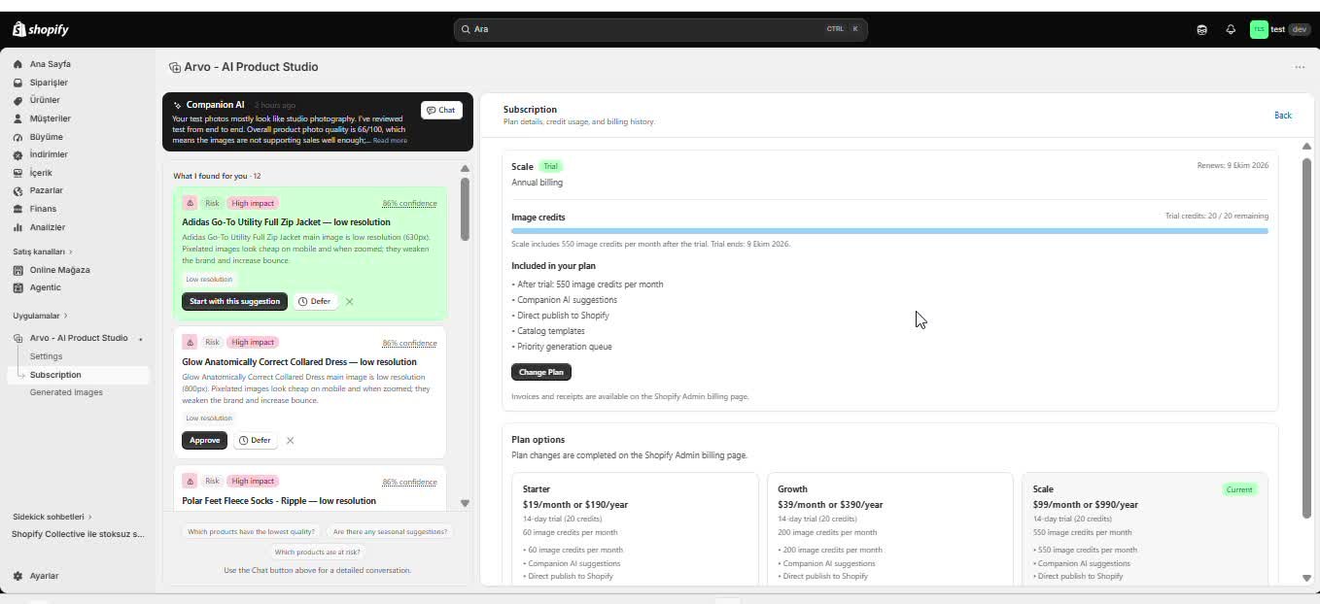Open Online Mağaza store icon
Screen dimensions: 1320x604
pos(17,270)
